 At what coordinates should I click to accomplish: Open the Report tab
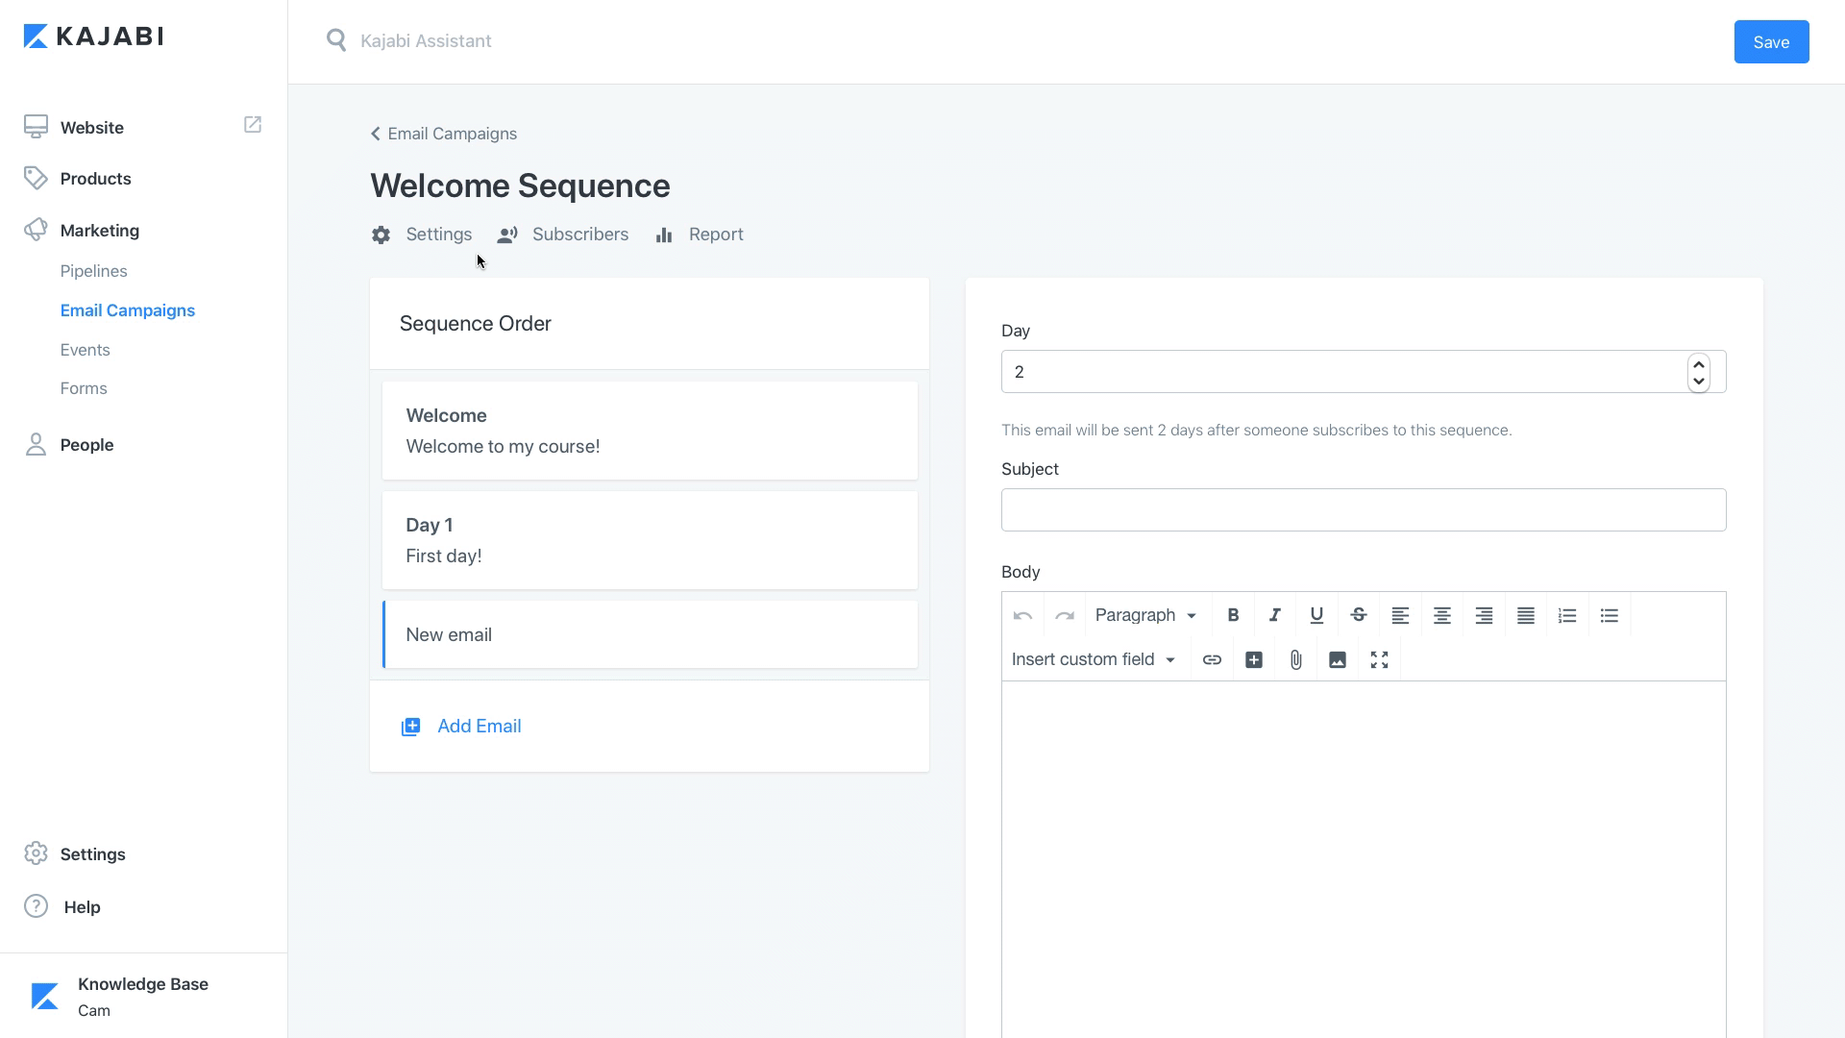click(x=700, y=235)
